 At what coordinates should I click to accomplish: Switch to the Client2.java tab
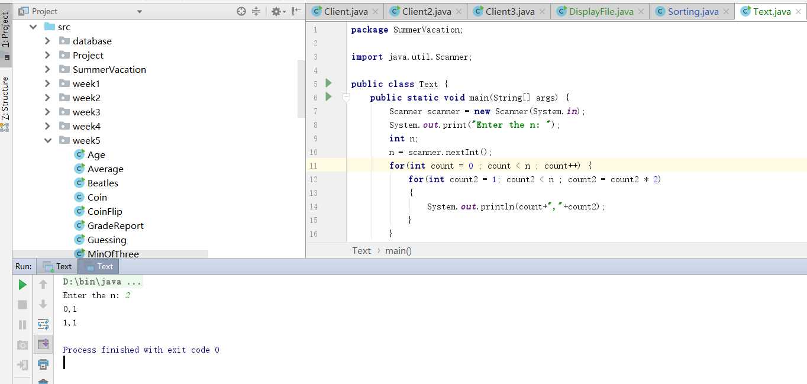425,11
